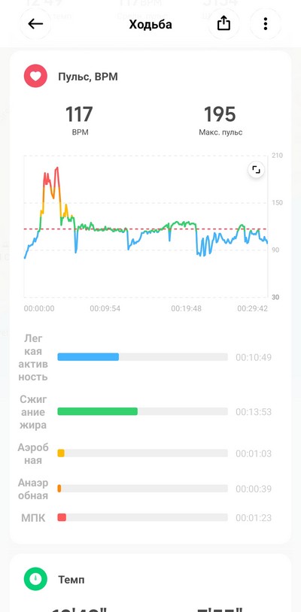Open the Темп section heading
Screen dimensions: 301x612
point(71,580)
